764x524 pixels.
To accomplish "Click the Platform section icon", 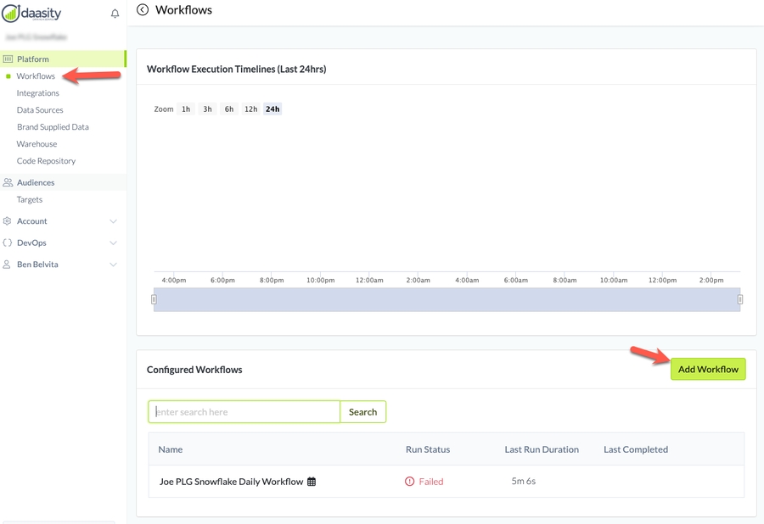I will [8, 59].
